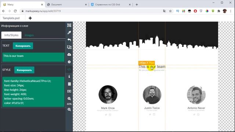Select 'This is our team' heading on canvas
235x132 pixels.
coord(152,67)
